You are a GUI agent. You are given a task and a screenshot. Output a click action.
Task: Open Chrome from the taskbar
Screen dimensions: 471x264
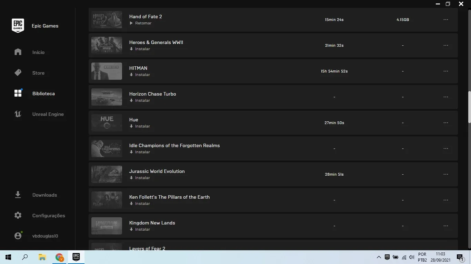coord(59,257)
